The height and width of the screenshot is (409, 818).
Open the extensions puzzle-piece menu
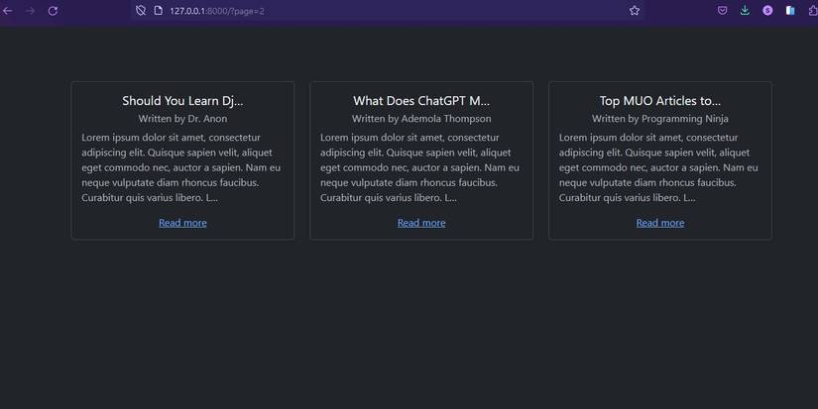812,11
